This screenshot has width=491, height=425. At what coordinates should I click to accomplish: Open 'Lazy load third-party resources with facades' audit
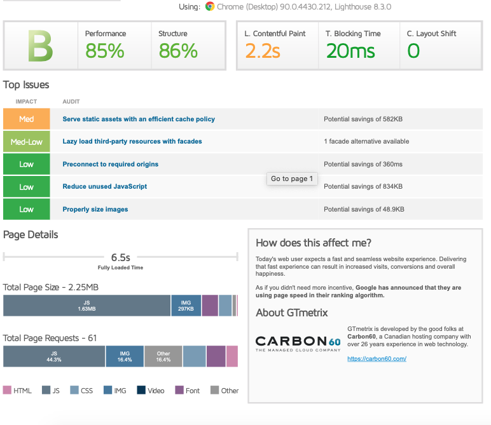[x=132, y=142]
